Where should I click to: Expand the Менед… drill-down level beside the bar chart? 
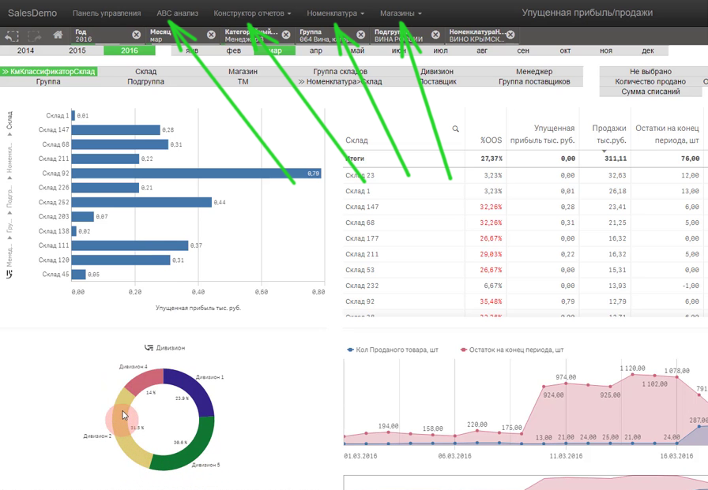tap(9, 255)
